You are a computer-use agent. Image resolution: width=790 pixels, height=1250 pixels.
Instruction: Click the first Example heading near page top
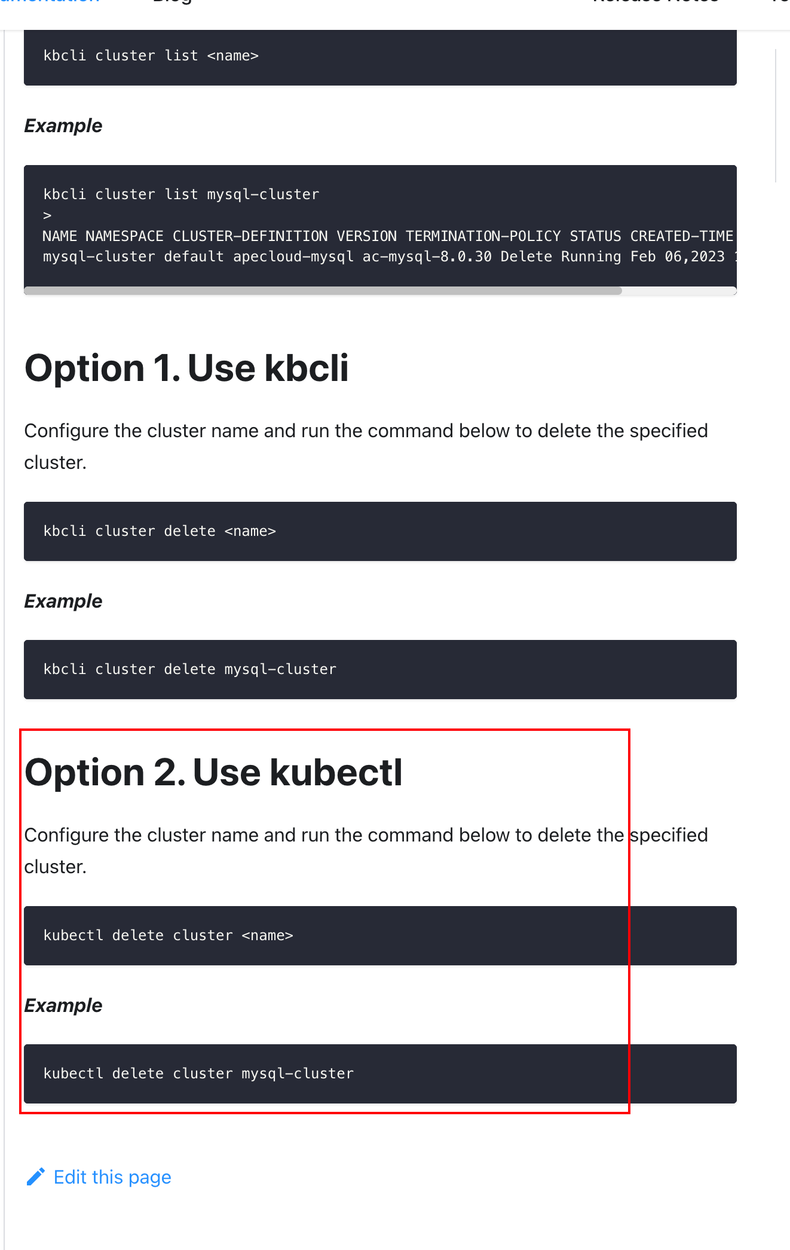(63, 126)
